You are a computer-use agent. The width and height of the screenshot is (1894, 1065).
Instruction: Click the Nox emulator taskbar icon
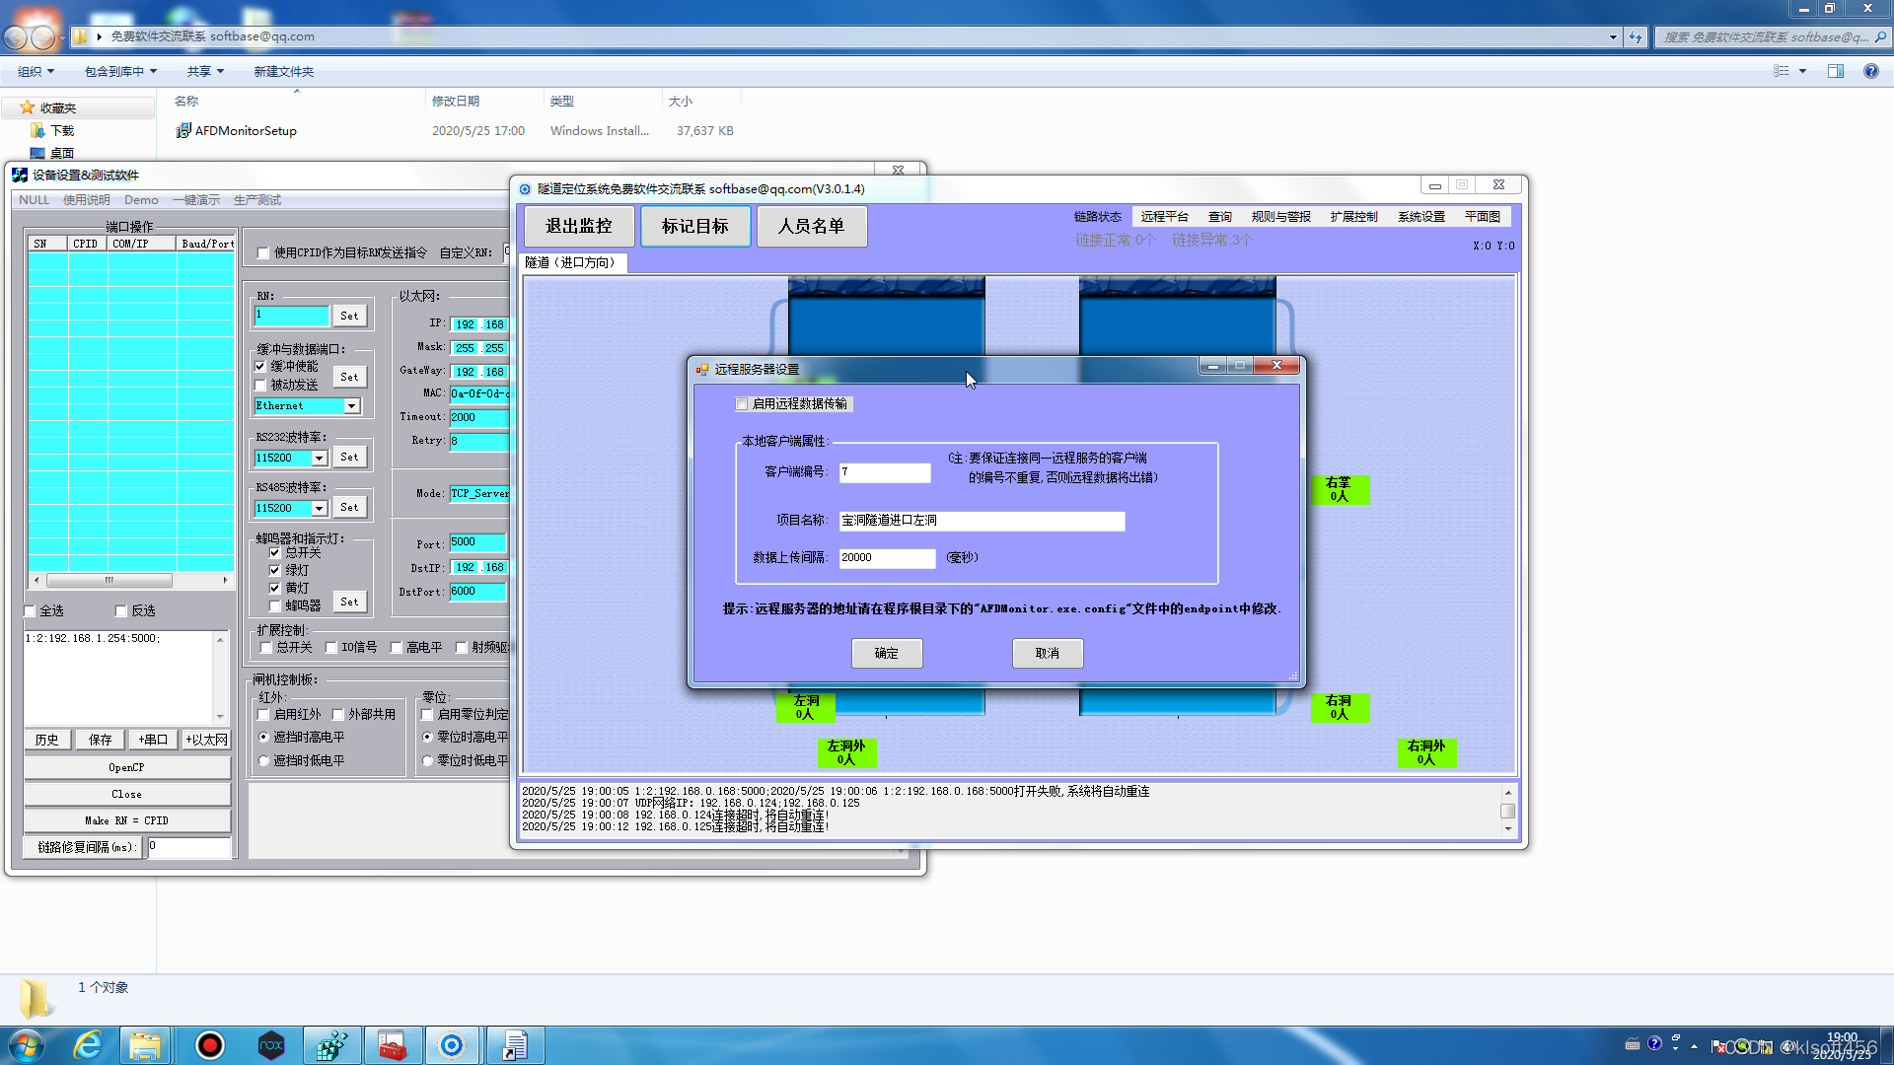(270, 1045)
